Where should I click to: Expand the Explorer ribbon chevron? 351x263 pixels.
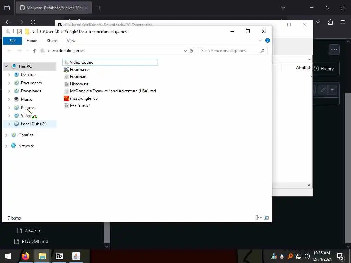pos(260,40)
